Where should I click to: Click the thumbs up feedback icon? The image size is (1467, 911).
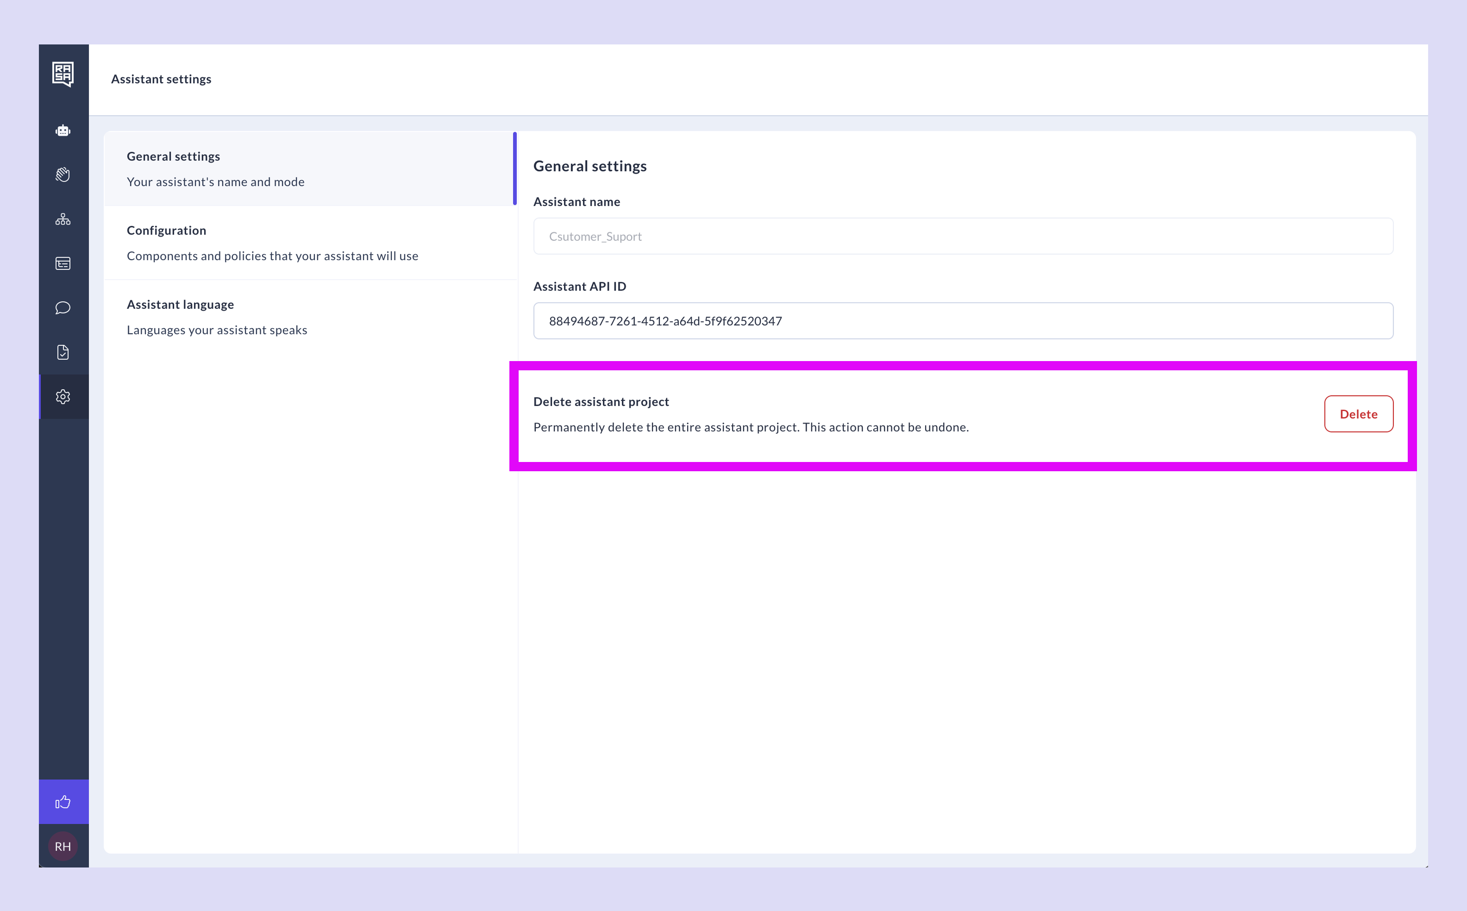(63, 802)
